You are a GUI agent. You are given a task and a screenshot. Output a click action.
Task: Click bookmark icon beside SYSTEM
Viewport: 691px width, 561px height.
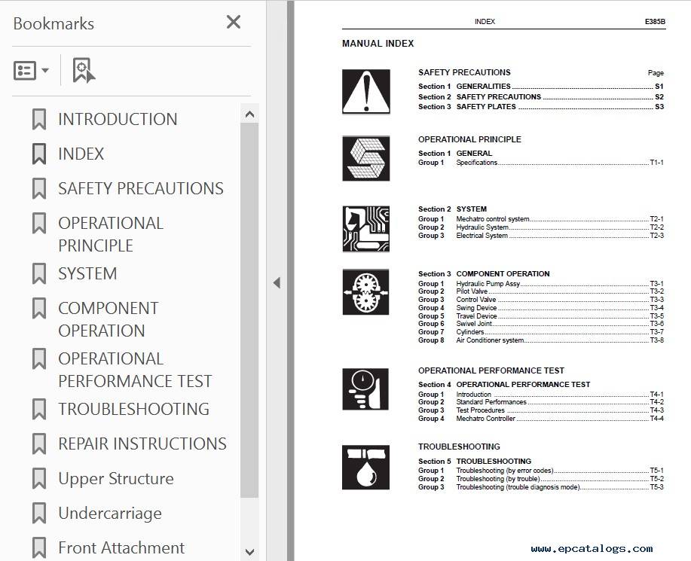pyautogui.click(x=39, y=273)
